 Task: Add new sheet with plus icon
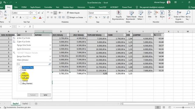coord(36,104)
